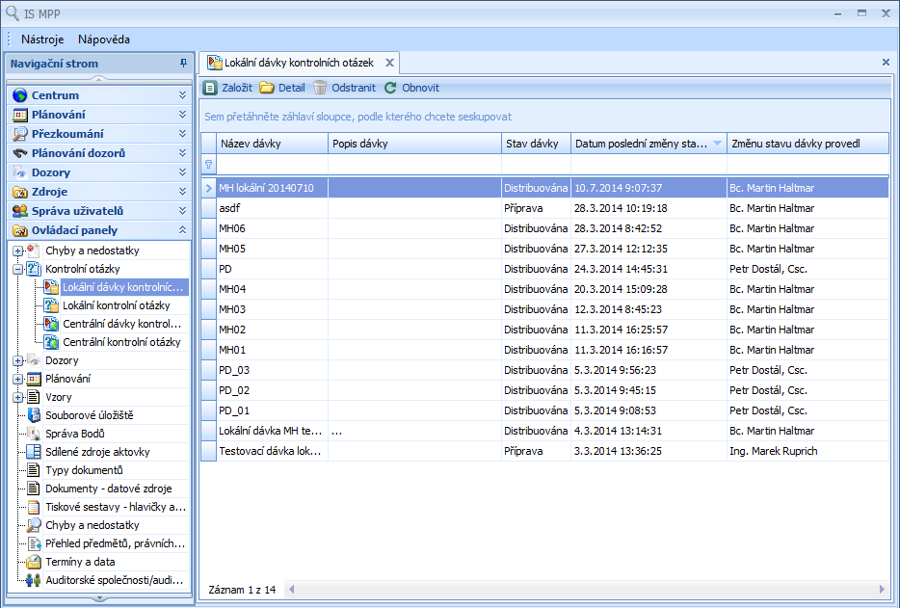Close the Lokální dávky kontrolních otázek tab
The image size is (900, 608).
[x=389, y=63]
